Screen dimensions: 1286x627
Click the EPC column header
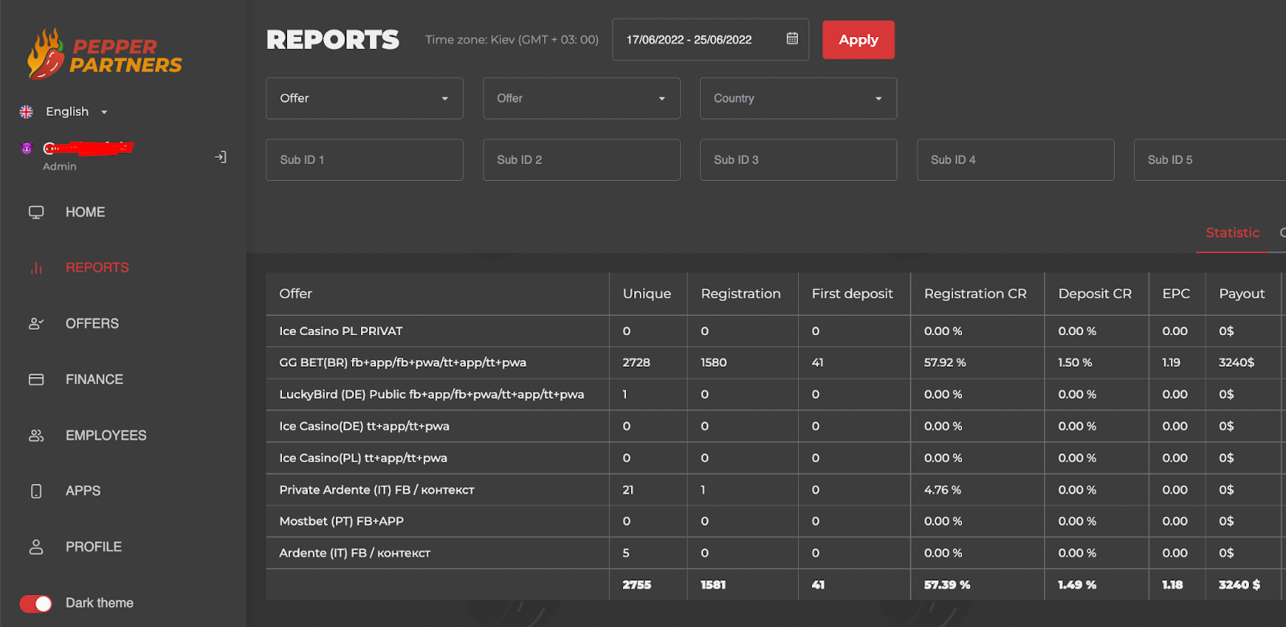(x=1177, y=293)
